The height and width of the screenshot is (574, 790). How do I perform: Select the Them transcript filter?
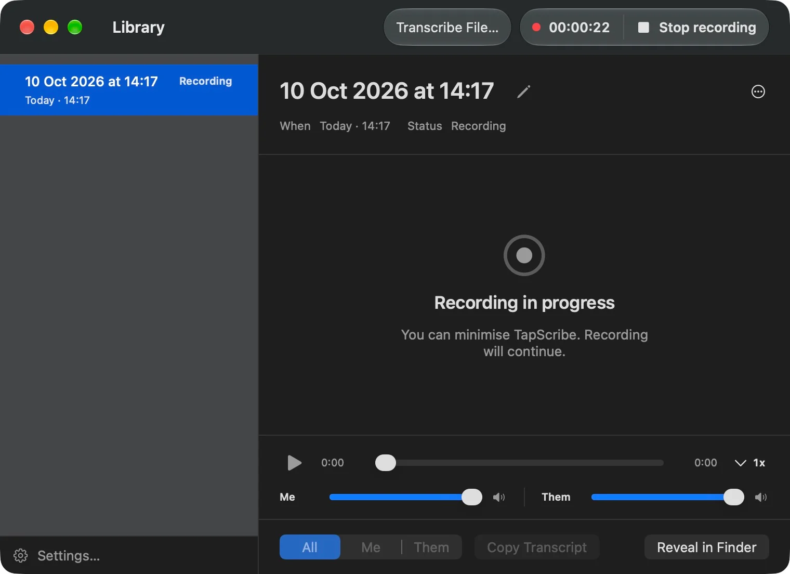click(x=431, y=547)
